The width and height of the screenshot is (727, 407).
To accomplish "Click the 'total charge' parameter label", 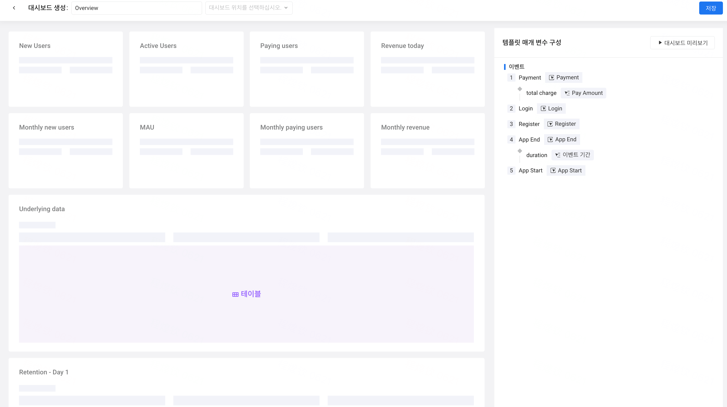I will [541, 93].
